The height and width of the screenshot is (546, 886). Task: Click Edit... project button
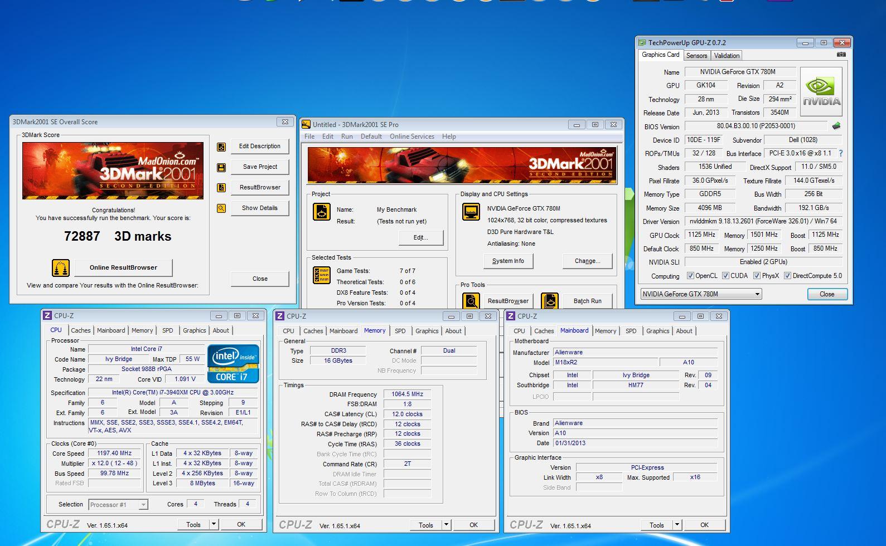click(x=420, y=237)
